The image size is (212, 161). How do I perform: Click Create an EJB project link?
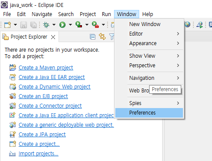tap(43, 96)
